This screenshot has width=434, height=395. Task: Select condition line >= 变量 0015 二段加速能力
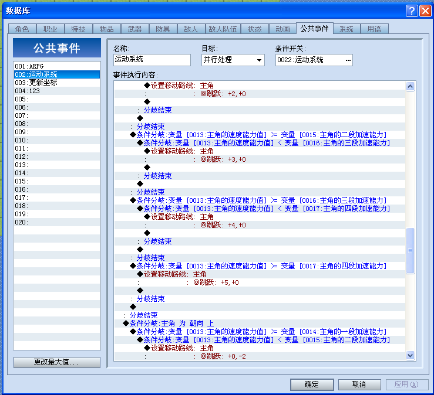coord(260,135)
